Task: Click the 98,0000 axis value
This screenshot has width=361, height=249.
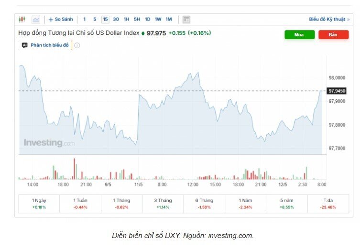Action: (337, 78)
